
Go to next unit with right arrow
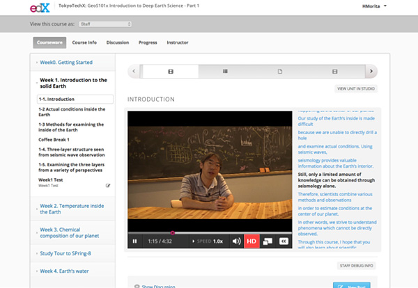pyautogui.click(x=372, y=71)
